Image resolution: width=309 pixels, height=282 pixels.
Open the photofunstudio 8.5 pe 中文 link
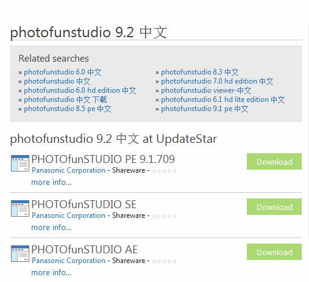click(68, 109)
